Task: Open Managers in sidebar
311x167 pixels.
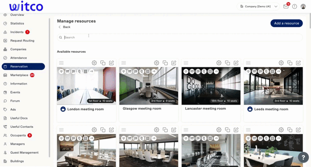Action: [18, 144]
